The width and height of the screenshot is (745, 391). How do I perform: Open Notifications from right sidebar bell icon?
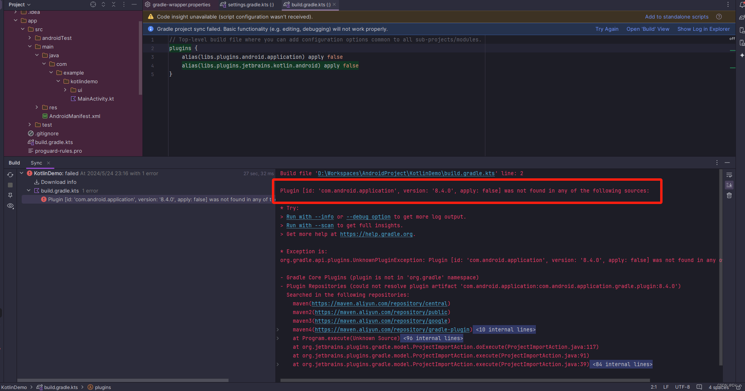point(742,4)
